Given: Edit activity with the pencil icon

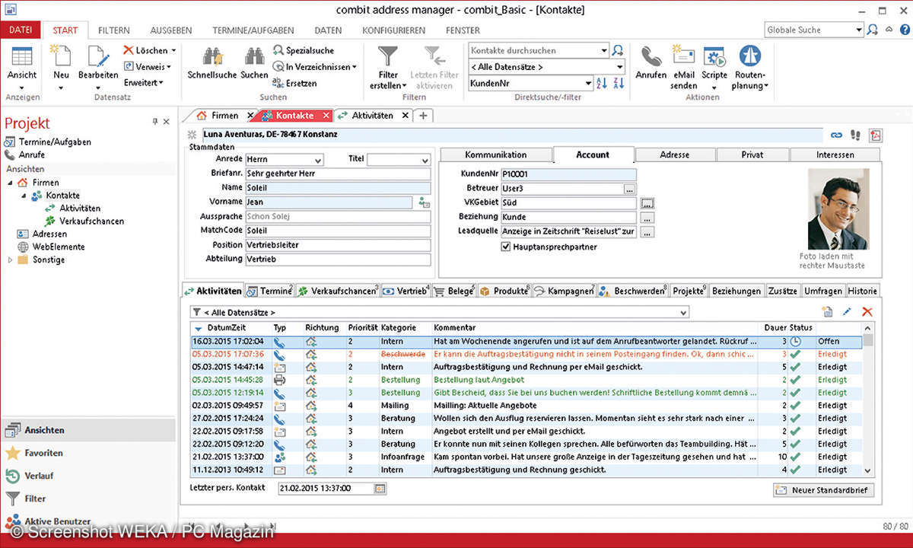Looking at the screenshot, I should 848,312.
